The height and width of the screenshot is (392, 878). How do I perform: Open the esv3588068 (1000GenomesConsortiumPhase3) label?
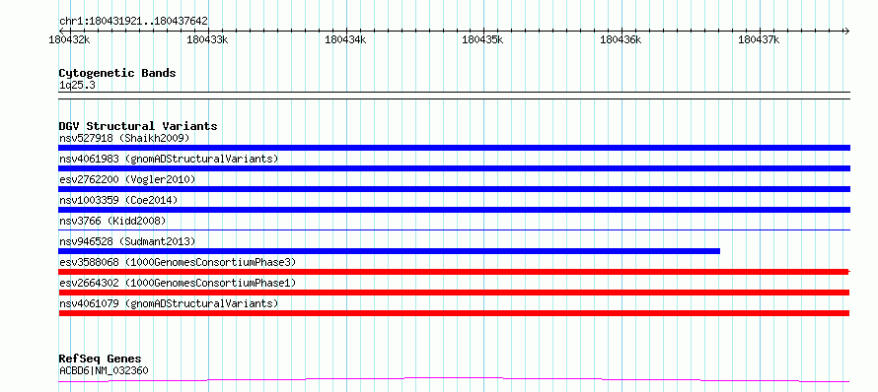[178, 262]
